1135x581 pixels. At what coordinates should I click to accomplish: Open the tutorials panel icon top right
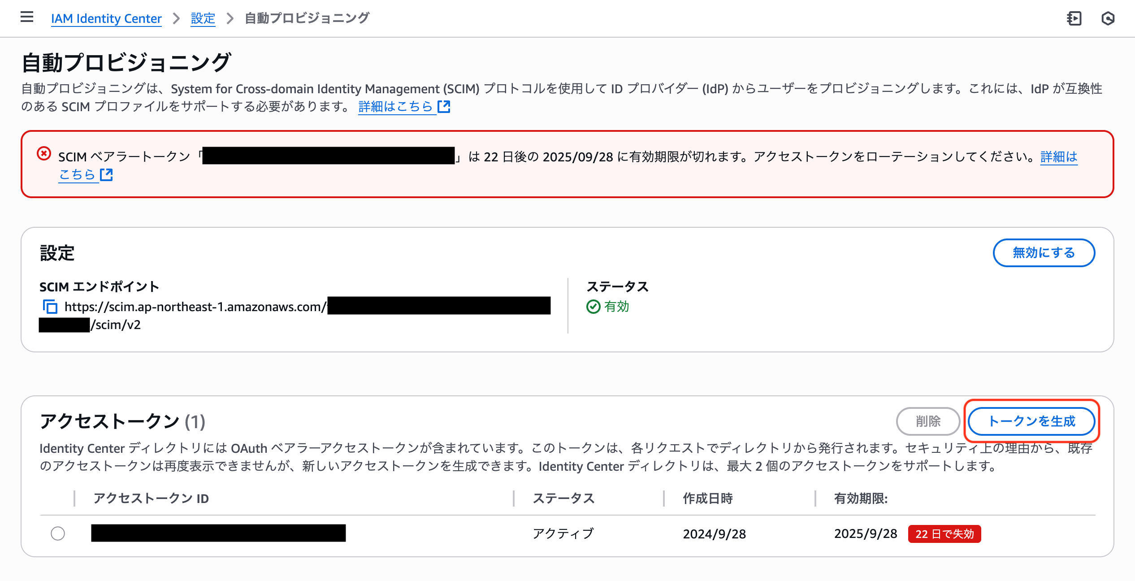point(1074,18)
